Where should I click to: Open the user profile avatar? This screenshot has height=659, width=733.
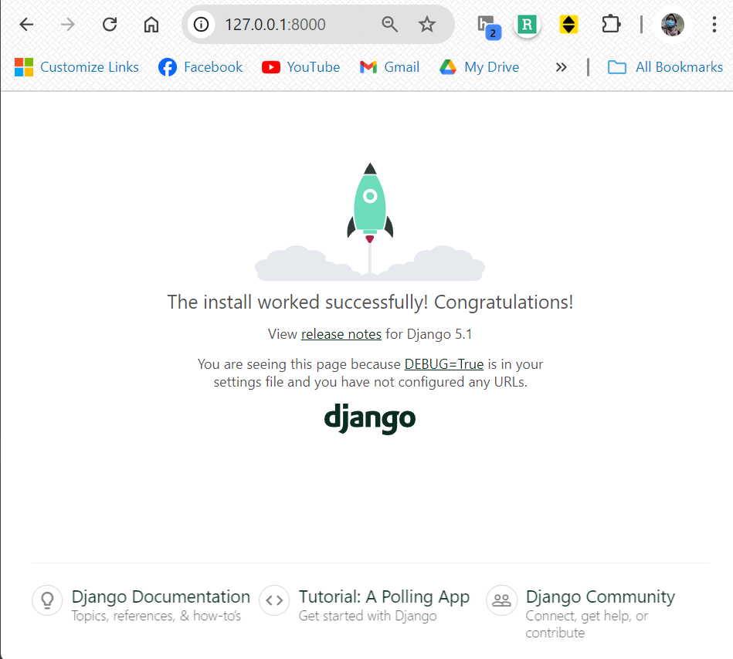[673, 25]
